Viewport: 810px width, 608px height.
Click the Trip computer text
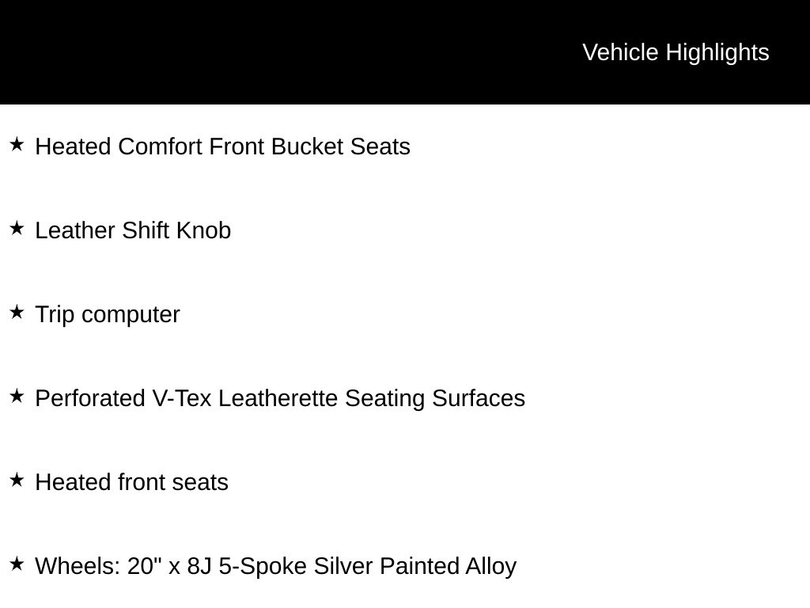click(108, 315)
